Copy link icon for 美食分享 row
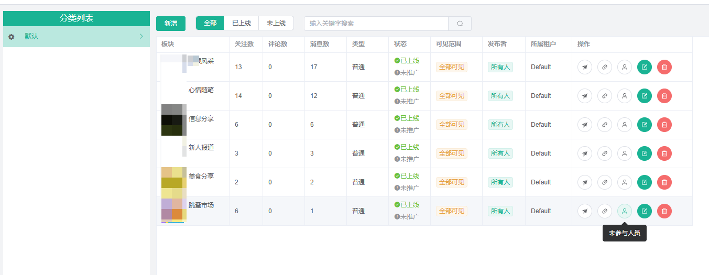 (605, 182)
